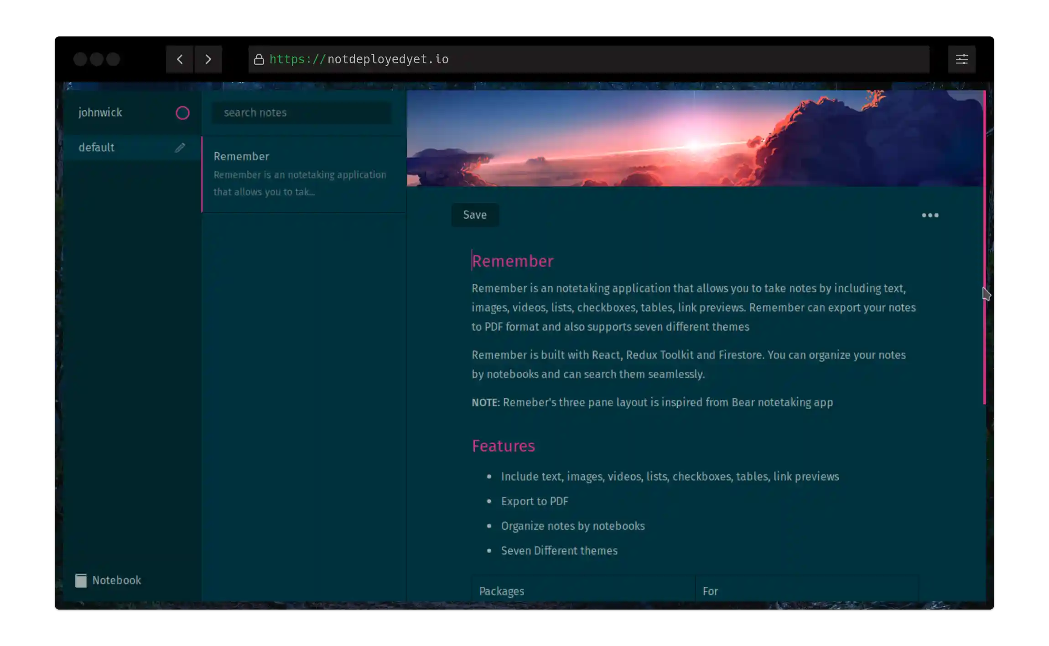Click the browser back arrow
The image size is (1049, 646).
click(x=180, y=59)
